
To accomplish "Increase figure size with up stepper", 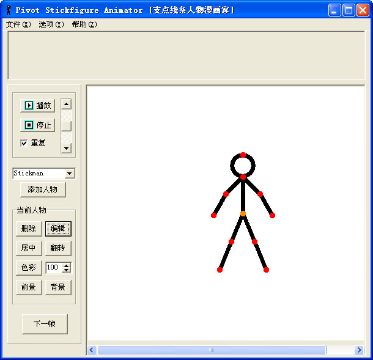I will pos(67,265).
